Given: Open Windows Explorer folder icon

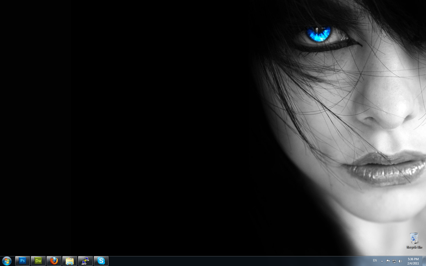Looking at the screenshot, I should tap(70, 261).
